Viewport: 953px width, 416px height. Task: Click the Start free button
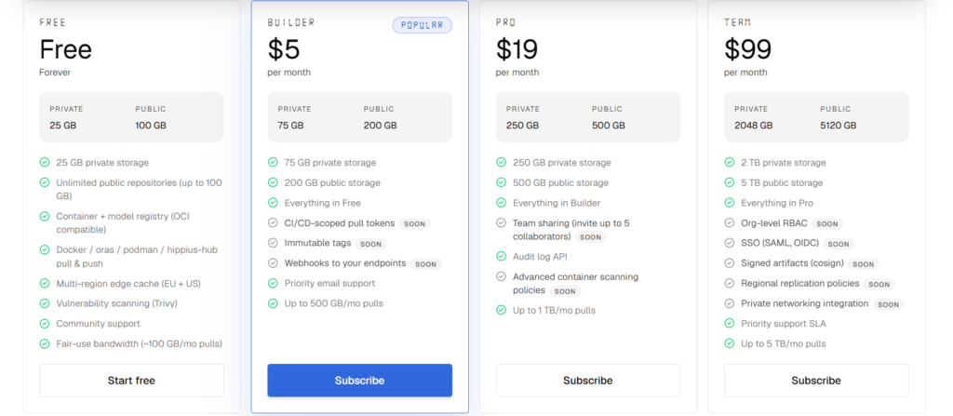[131, 380]
